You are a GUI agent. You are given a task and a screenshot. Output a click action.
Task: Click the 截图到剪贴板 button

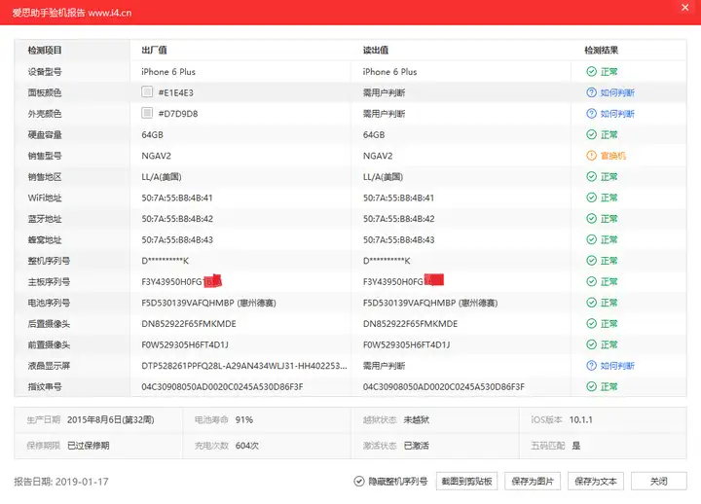[x=466, y=482]
